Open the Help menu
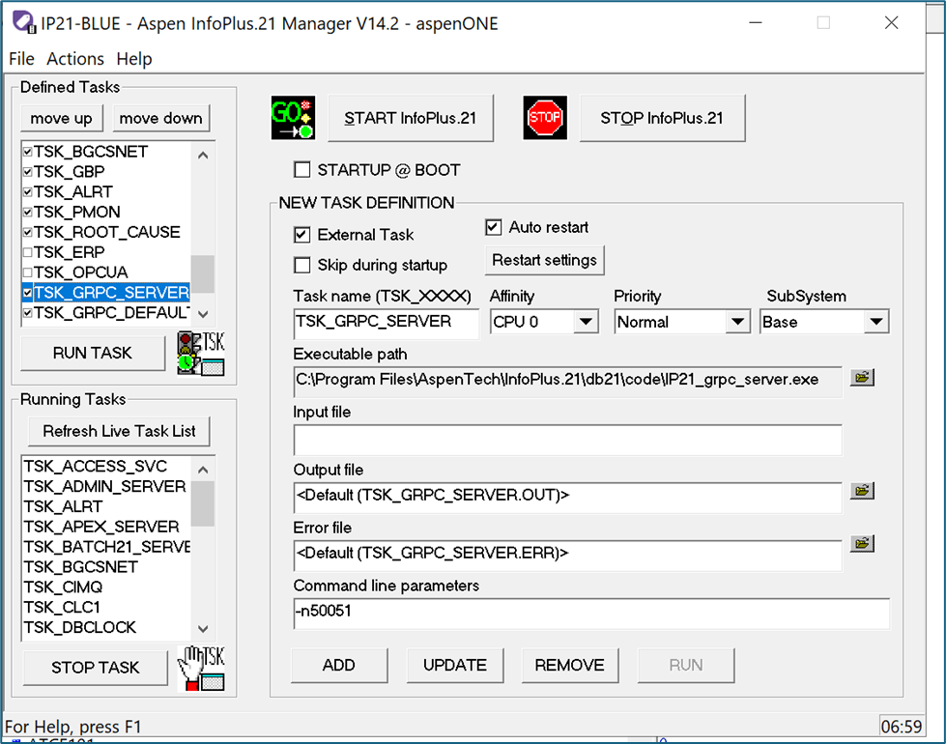The image size is (946, 744). point(134,59)
